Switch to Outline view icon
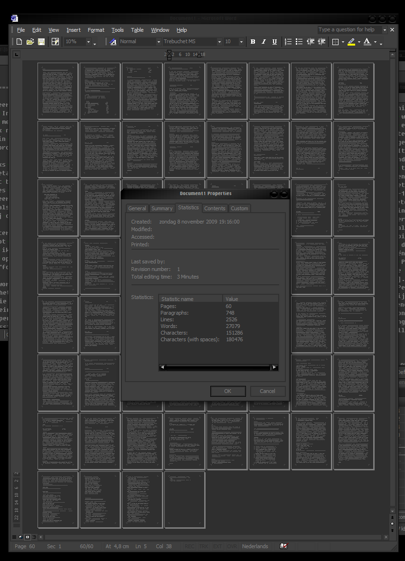 [x=34, y=537]
